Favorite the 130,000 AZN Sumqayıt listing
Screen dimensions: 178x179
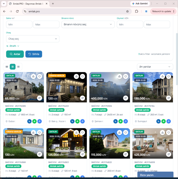pyautogui.click(x=168, y=76)
